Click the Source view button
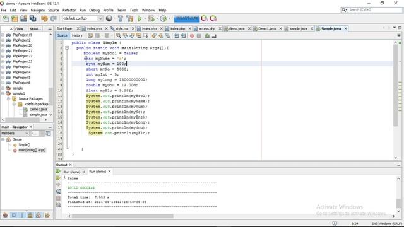404x227 pixels. 62,35
